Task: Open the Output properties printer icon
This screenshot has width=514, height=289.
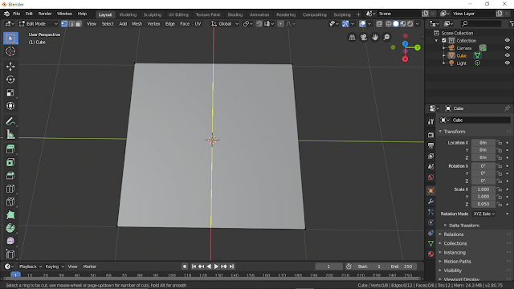Action: coord(430,145)
